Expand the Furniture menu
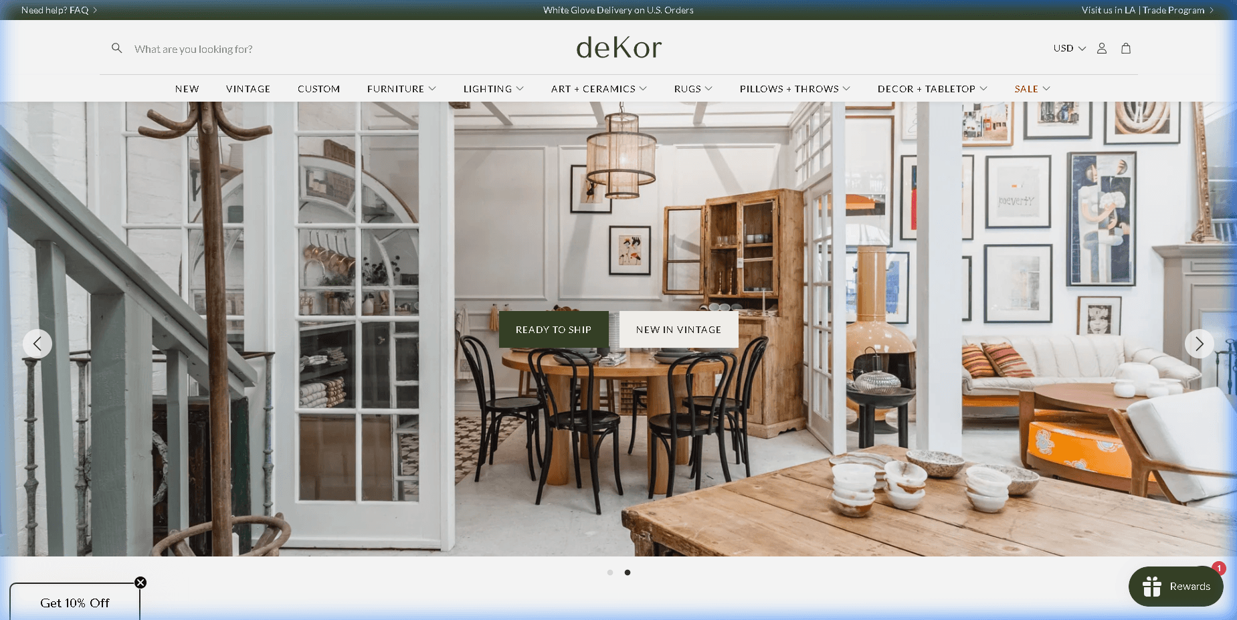 (401, 89)
